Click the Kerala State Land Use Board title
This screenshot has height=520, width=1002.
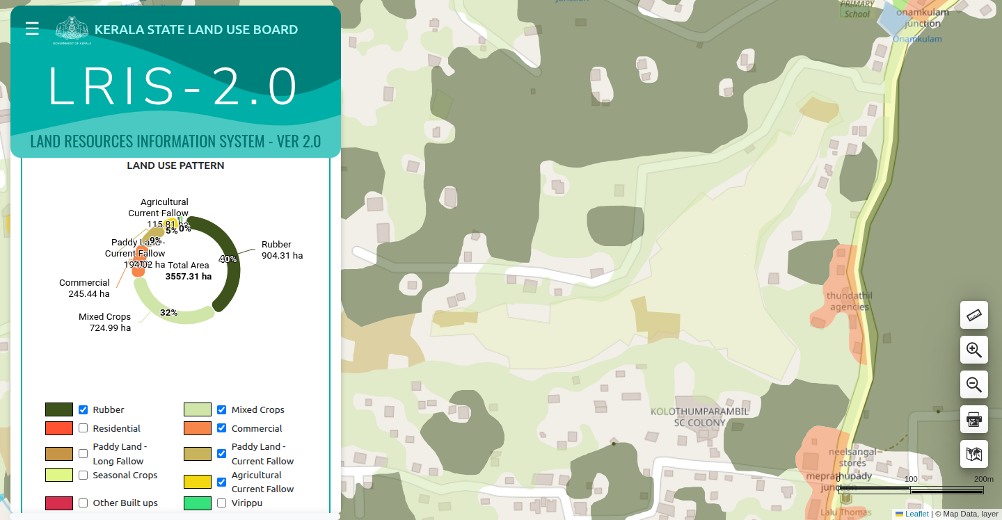[196, 29]
